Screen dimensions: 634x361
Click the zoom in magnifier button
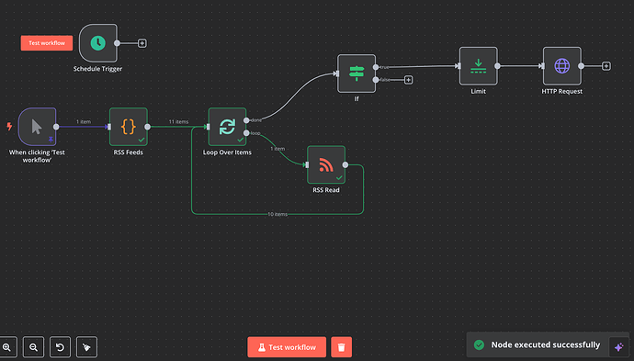6,347
